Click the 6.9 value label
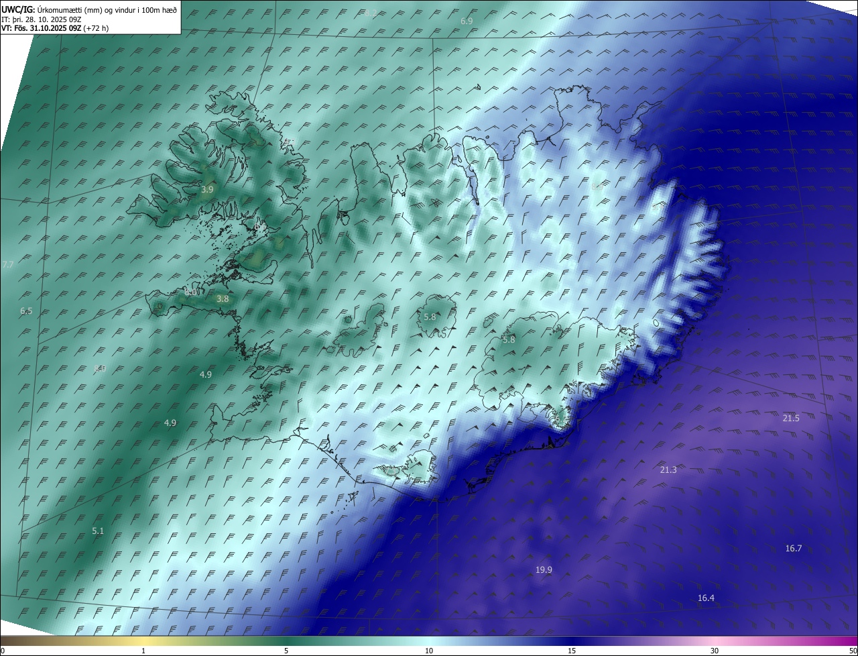This screenshot has width=858, height=656. tap(467, 21)
